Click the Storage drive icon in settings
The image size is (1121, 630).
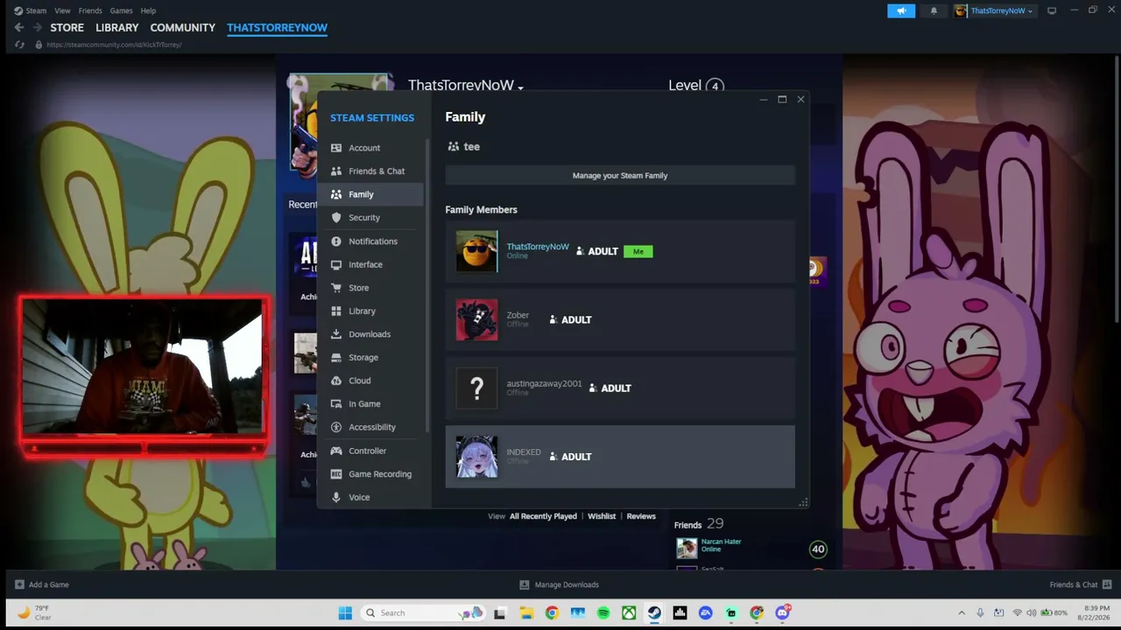point(336,357)
